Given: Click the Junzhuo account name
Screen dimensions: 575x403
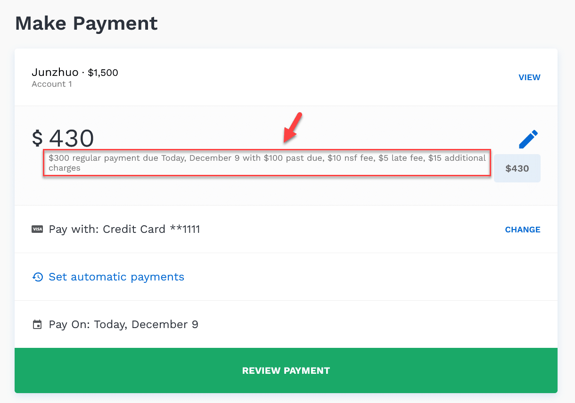Looking at the screenshot, I should coord(54,73).
